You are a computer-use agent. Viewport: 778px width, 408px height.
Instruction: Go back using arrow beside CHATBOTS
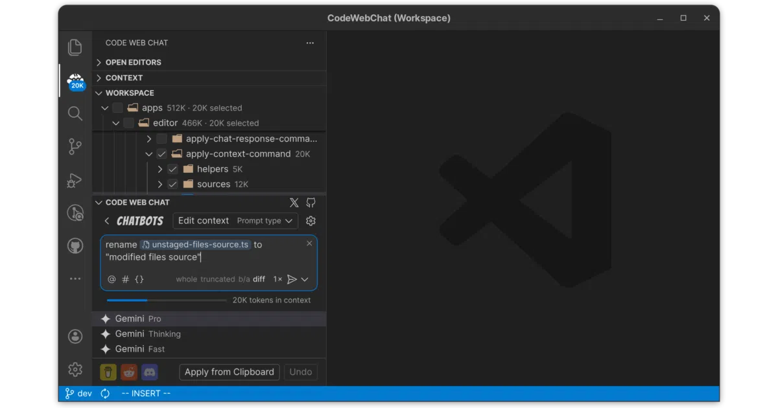pos(107,221)
